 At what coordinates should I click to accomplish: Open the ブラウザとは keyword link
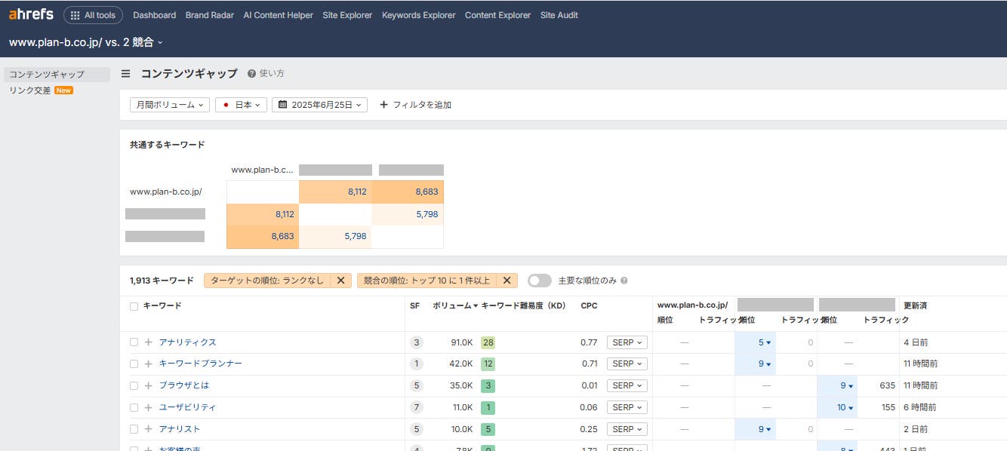pyautogui.click(x=183, y=385)
